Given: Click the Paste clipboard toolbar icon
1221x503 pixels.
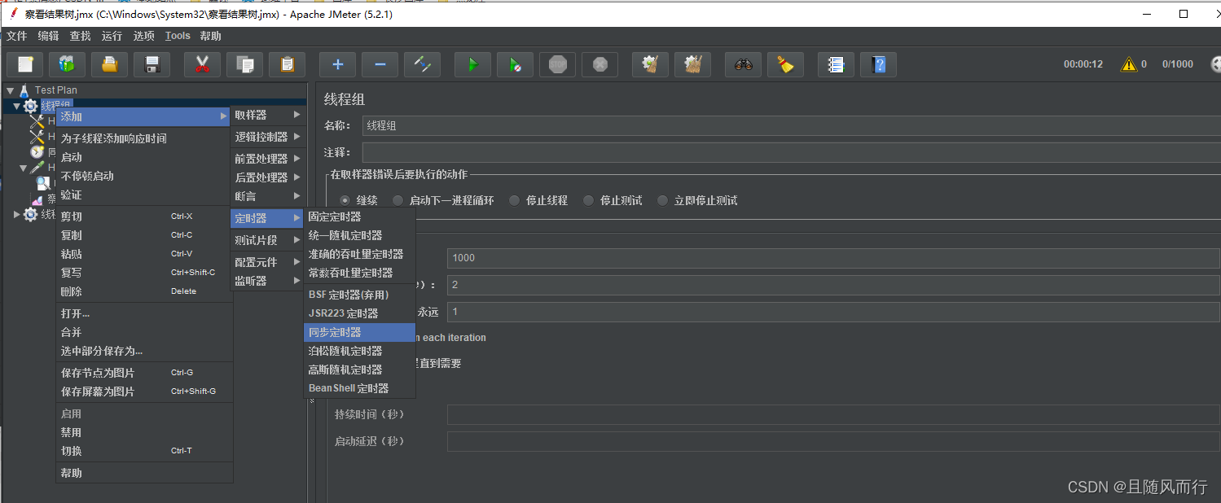Looking at the screenshot, I should [288, 64].
